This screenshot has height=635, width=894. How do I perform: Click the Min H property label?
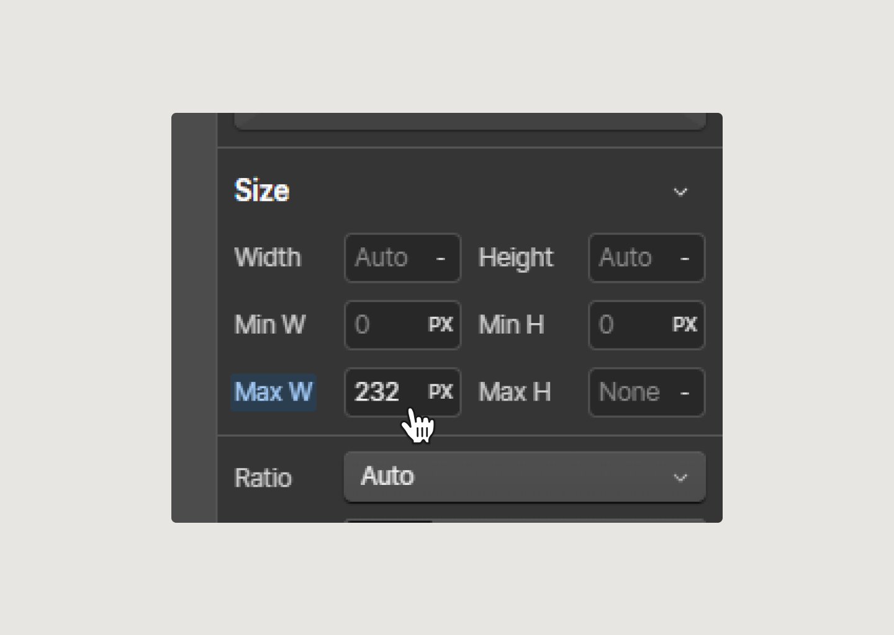click(x=512, y=325)
